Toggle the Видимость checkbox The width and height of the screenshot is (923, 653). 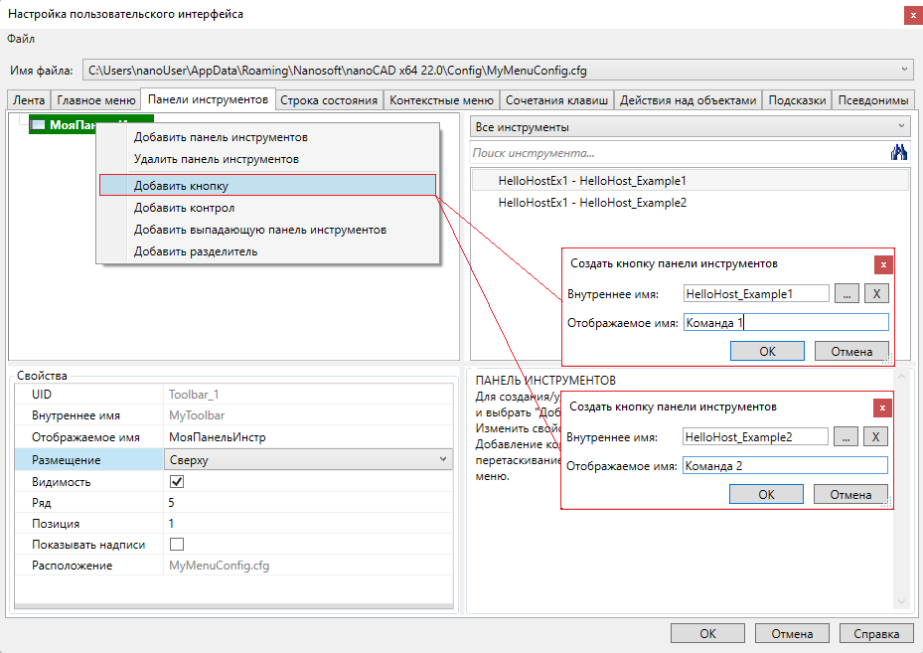click(177, 482)
